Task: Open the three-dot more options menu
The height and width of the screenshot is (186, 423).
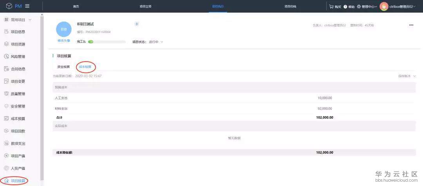Action: [411, 25]
